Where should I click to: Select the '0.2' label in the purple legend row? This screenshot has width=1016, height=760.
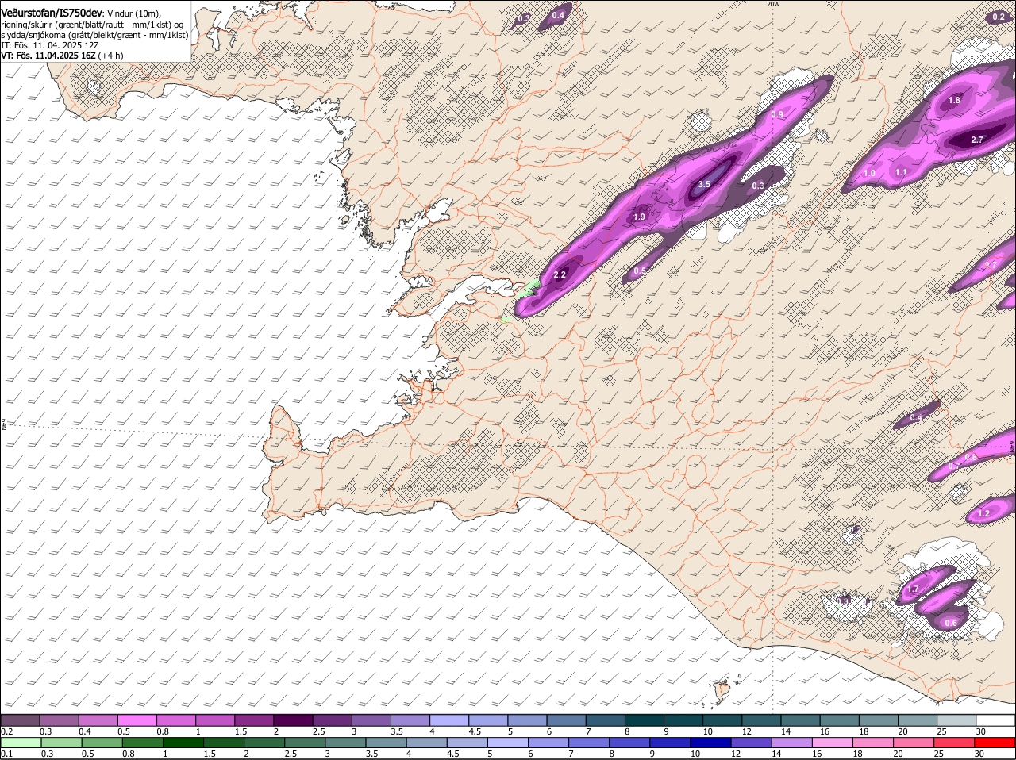tap(6, 731)
